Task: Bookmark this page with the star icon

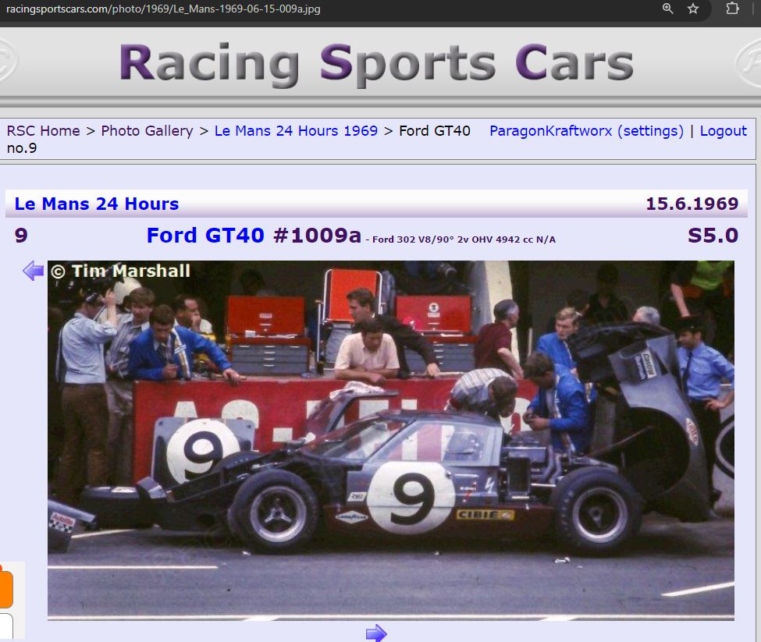Action: 693,9
